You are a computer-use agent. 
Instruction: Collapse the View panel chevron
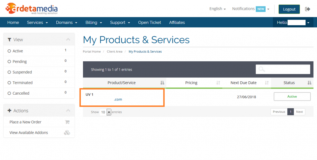point(68,39)
